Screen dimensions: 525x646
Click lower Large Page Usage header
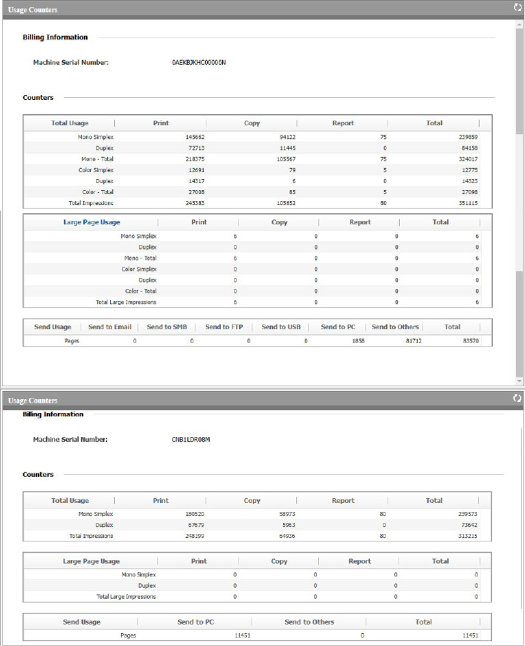[91, 561]
